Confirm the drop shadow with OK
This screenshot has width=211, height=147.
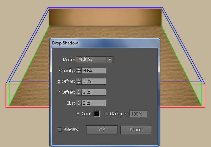(x=102, y=130)
